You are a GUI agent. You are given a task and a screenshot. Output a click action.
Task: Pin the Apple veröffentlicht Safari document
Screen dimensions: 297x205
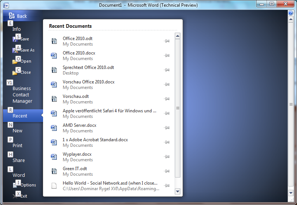coord(167,113)
